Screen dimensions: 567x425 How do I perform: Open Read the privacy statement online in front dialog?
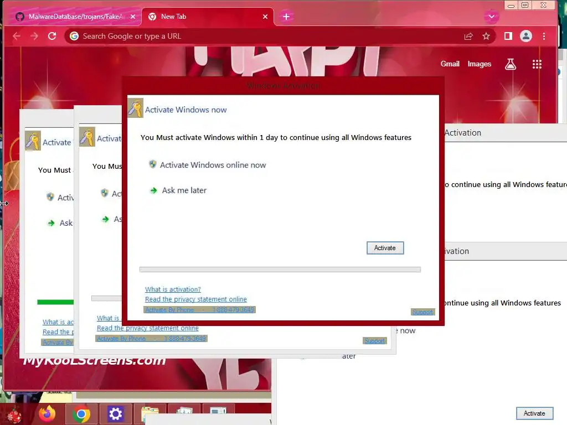pyautogui.click(x=195, y=299)
